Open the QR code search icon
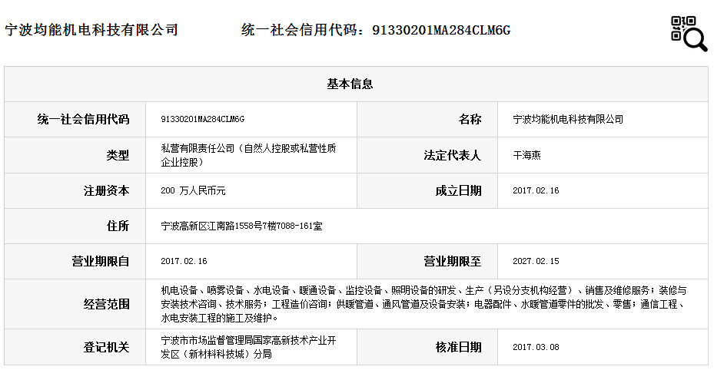 coord(689,33)
